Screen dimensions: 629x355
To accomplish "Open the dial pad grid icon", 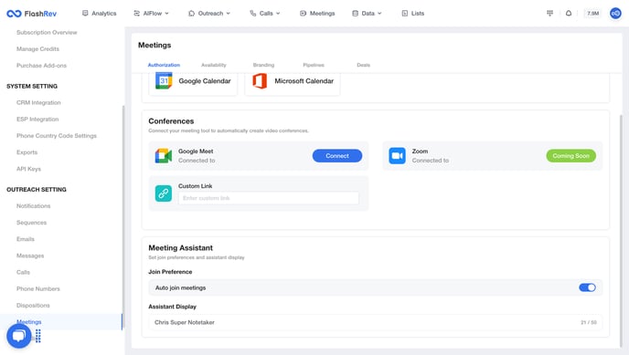I will [550, 13].
